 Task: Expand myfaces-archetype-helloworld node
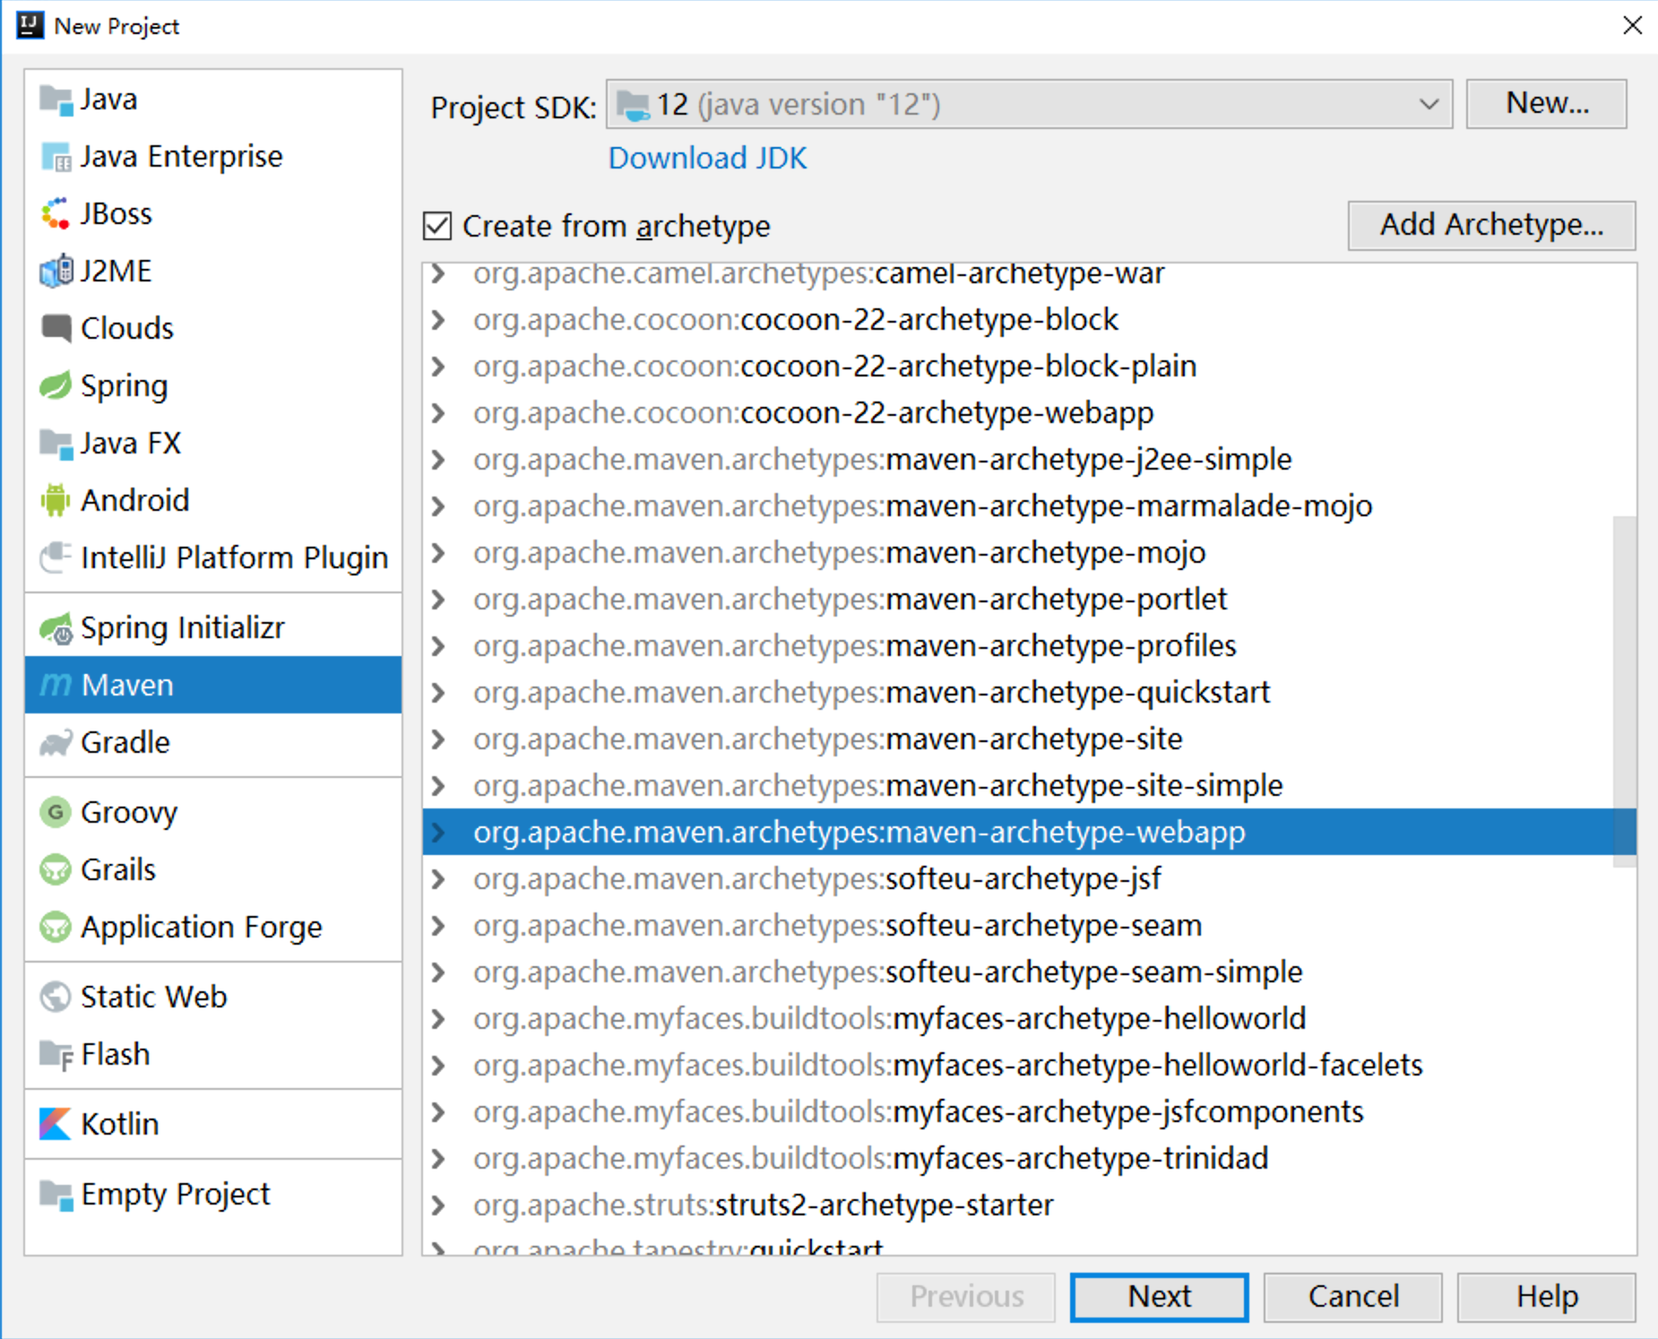tap(438, 1019)
